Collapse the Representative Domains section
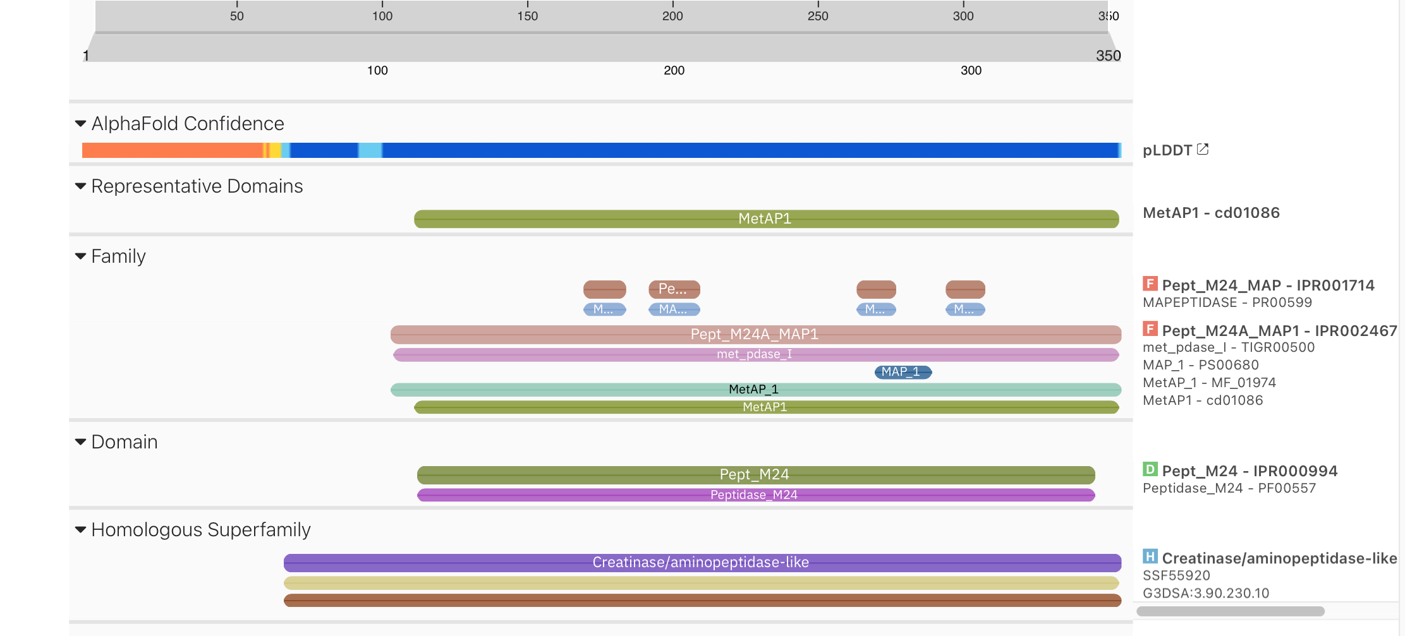 tap(80, 186)
